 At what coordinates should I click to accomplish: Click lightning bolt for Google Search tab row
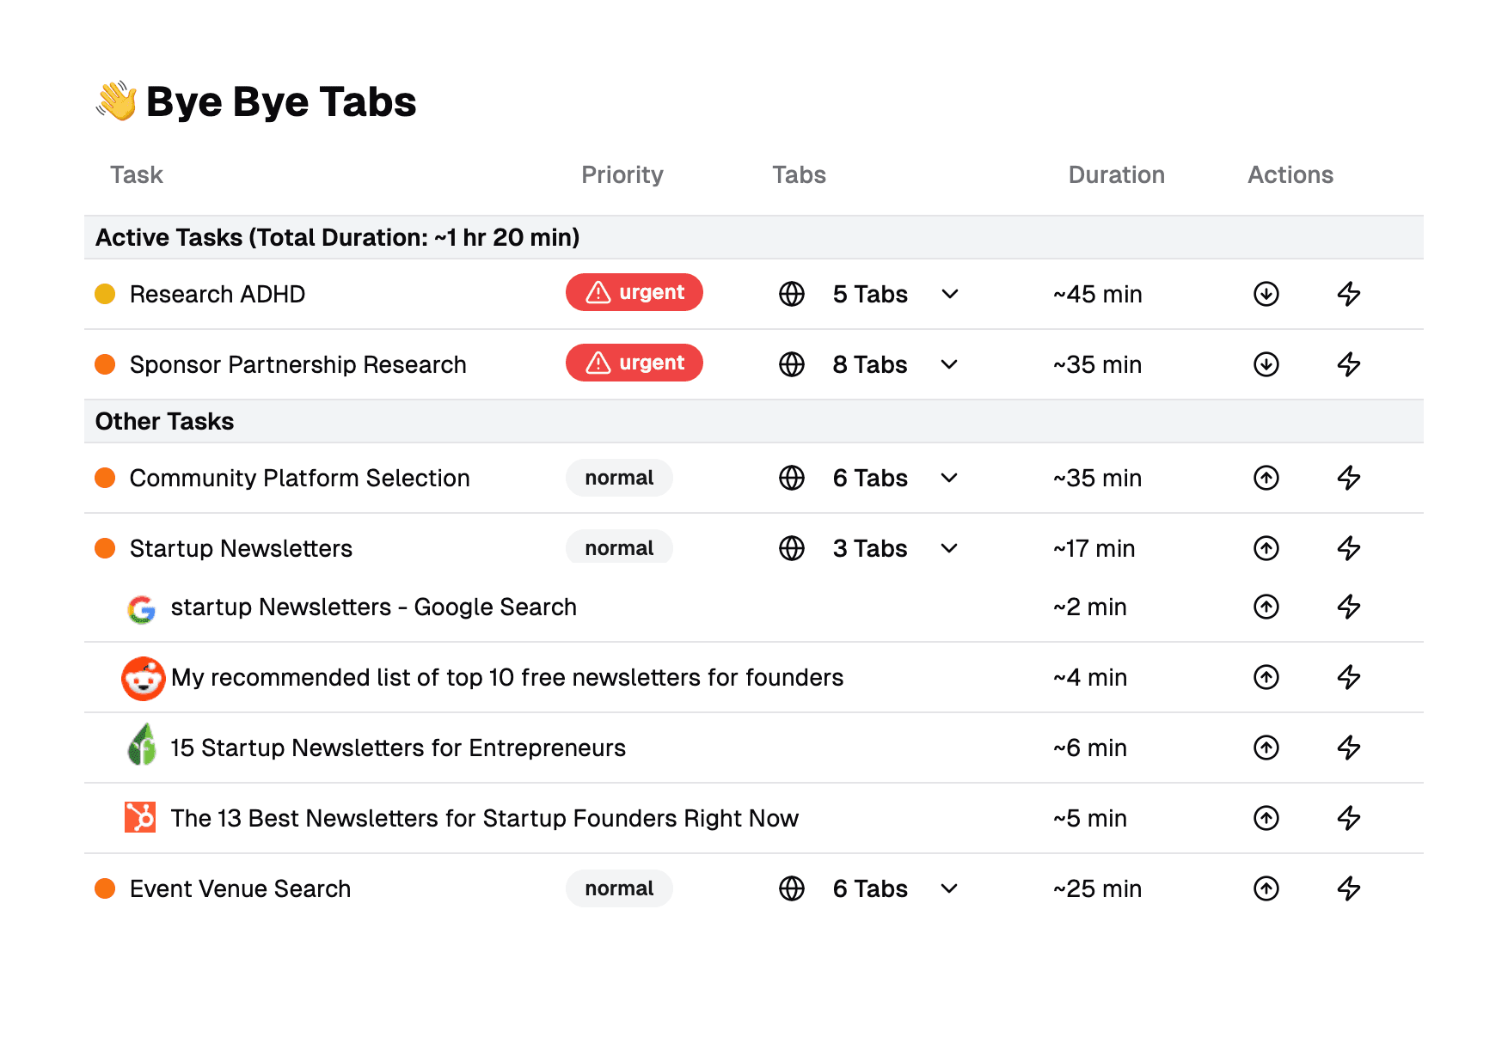coord(1348,607)
